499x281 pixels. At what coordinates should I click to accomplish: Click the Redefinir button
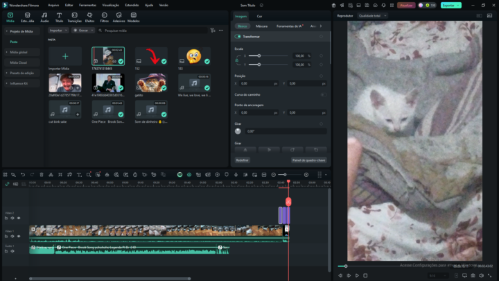coord(242,160)
